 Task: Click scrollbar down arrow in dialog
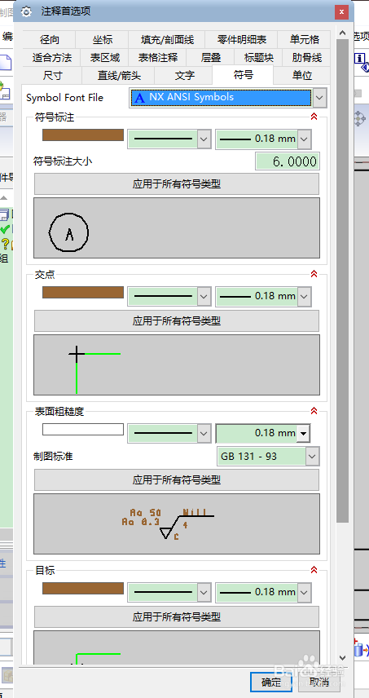[x=342, y=657]
